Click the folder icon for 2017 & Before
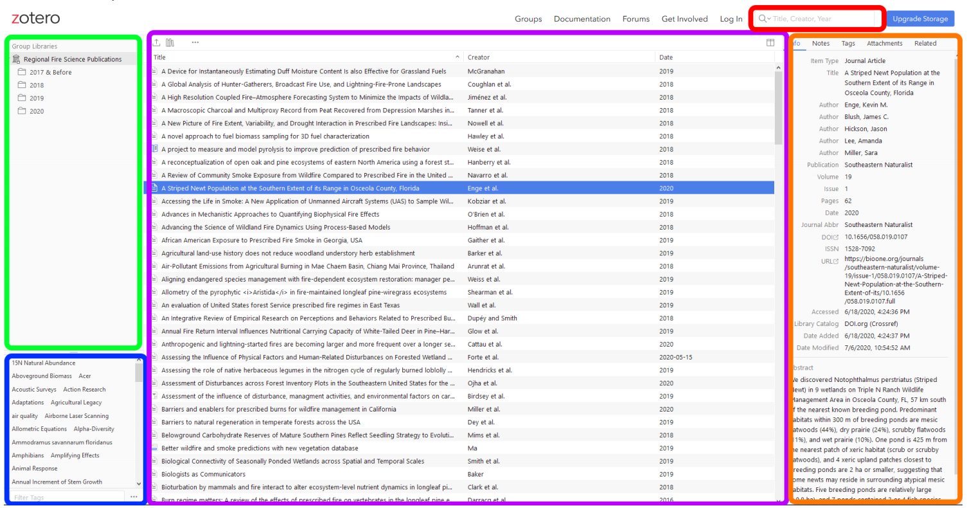Image resolution: width=967 pixels, height=508 pixels. [x=22, y=72]
